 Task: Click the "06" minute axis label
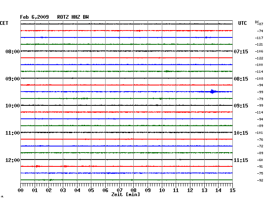coord(105,190)
